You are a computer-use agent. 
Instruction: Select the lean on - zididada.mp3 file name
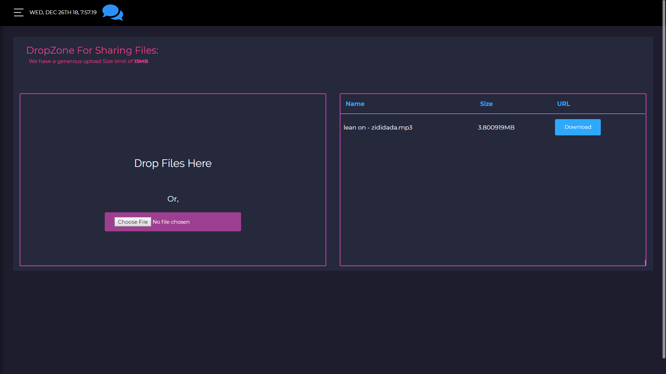click(x=378, y=127)
